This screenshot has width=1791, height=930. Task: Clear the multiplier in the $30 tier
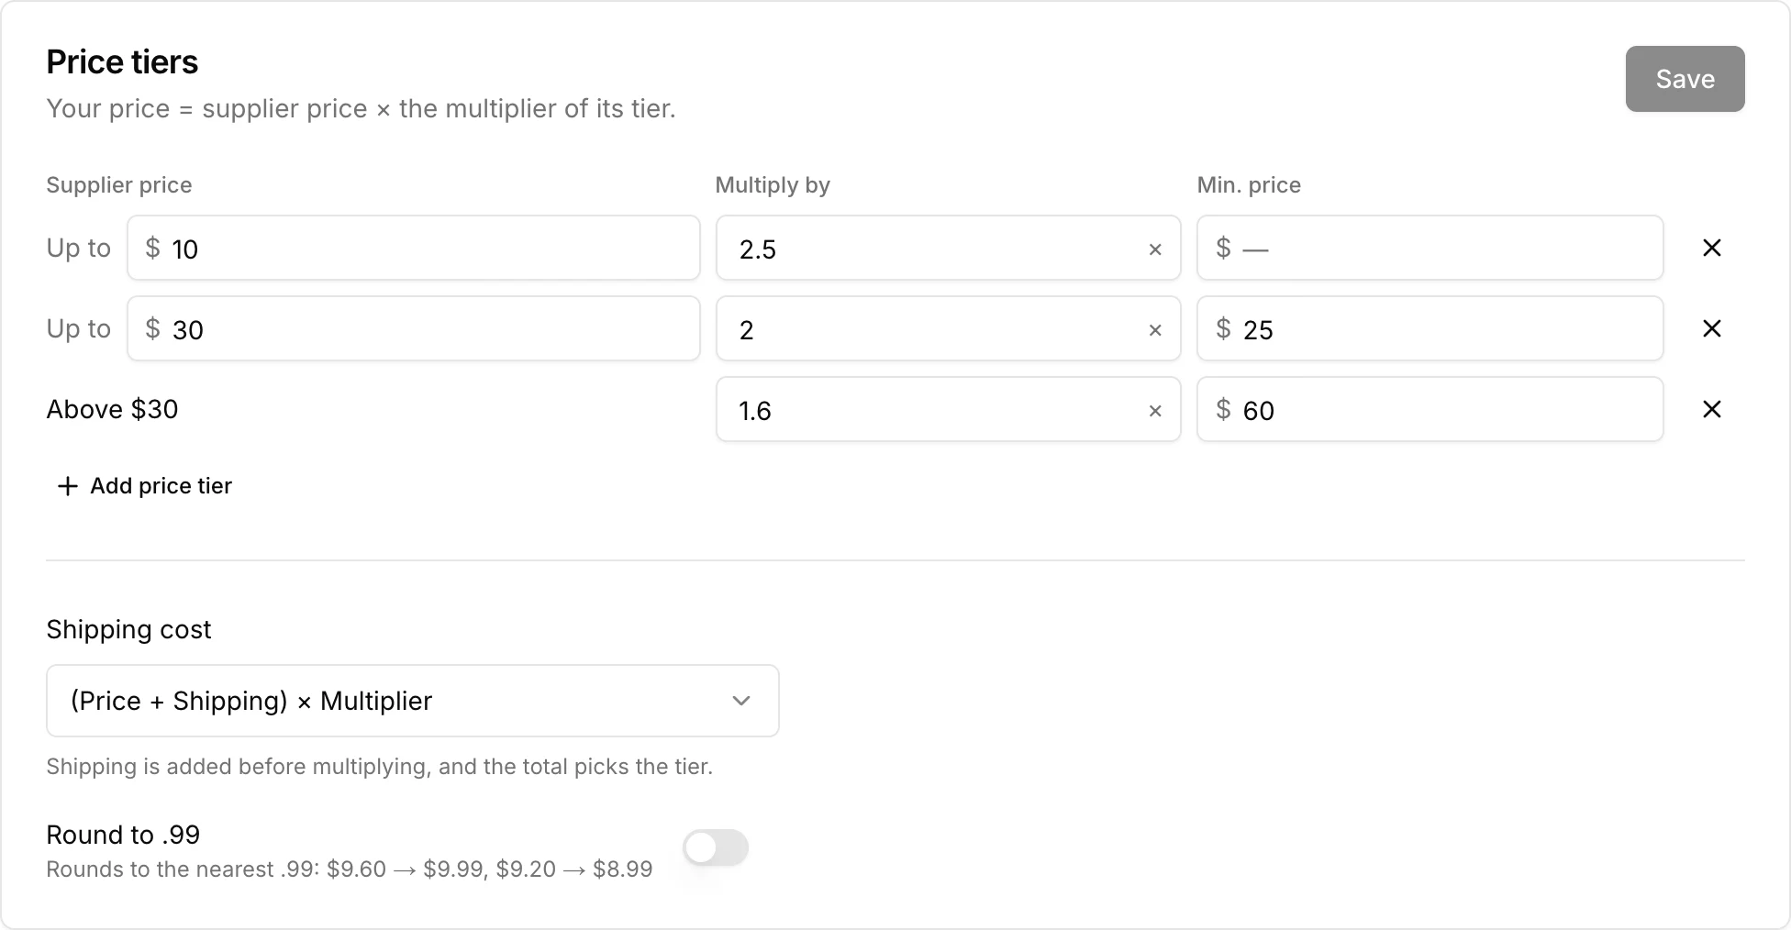[x=1155, y=330]
